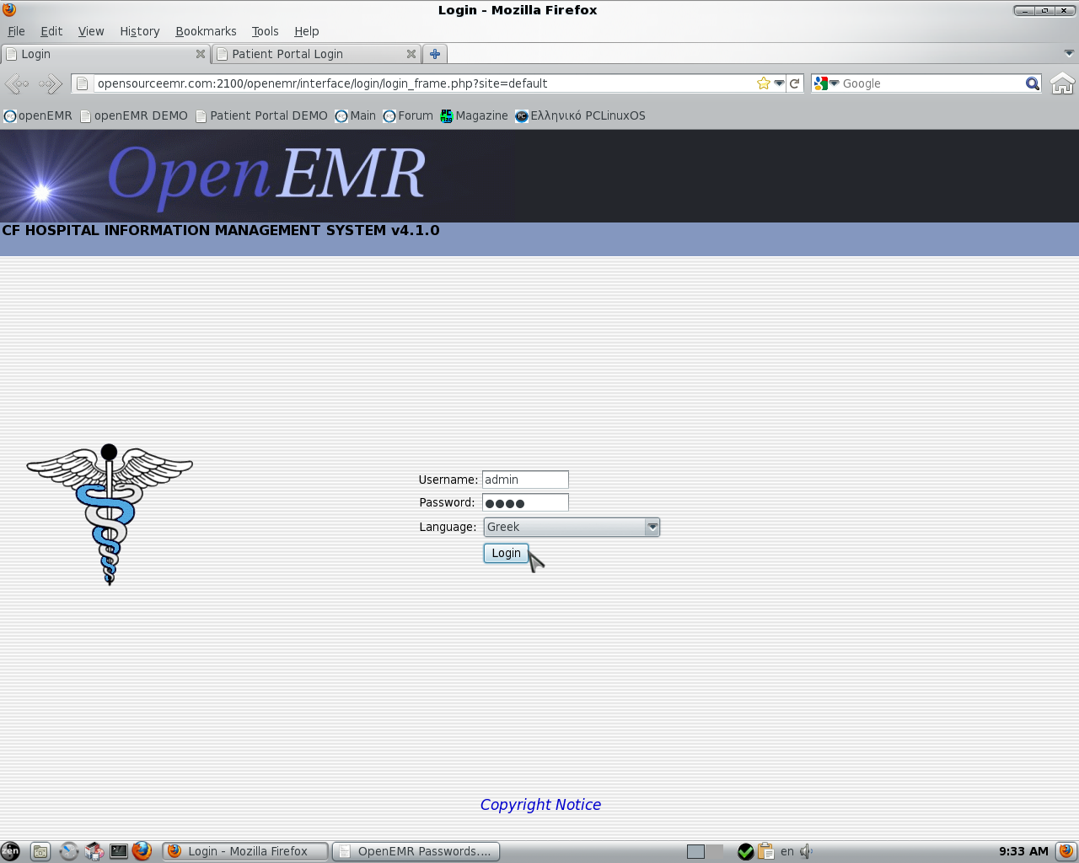Viewport: 1079px width, 863px height.
Task: Switch to the Patient Portal Login tab
Action: pos(316,54)
